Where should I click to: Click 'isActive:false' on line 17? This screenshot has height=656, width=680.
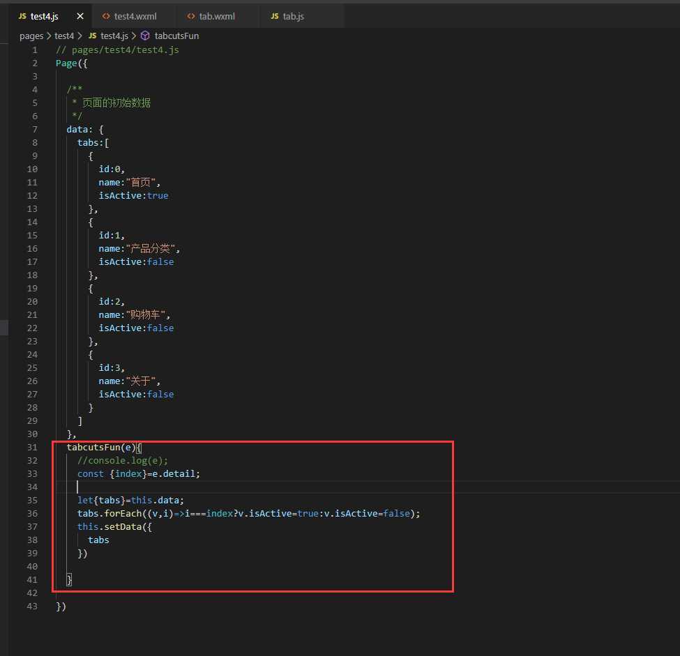[136, 262]
